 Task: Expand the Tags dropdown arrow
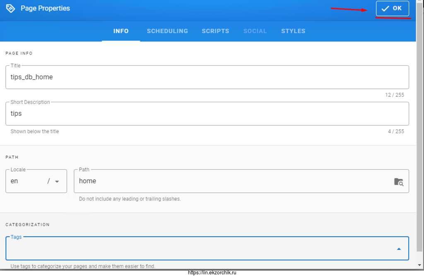(x=399, y=249)
